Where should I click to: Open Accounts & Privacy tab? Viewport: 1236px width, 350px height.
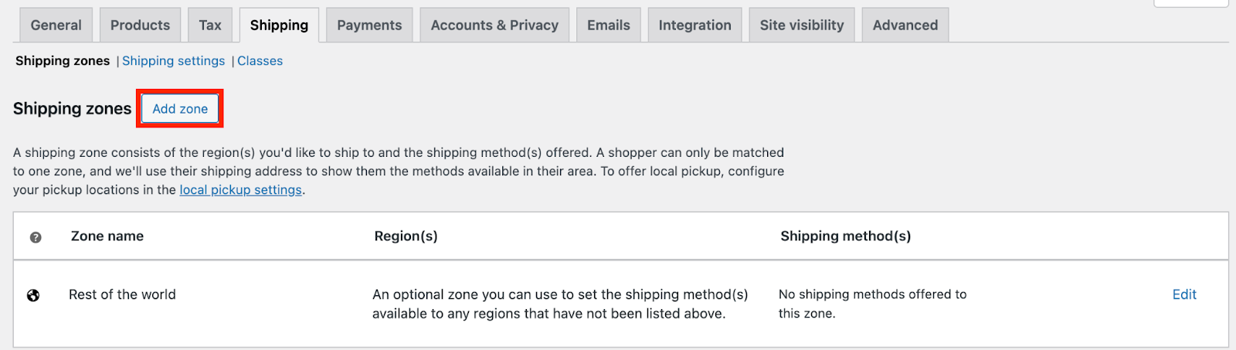click(494, 25)
